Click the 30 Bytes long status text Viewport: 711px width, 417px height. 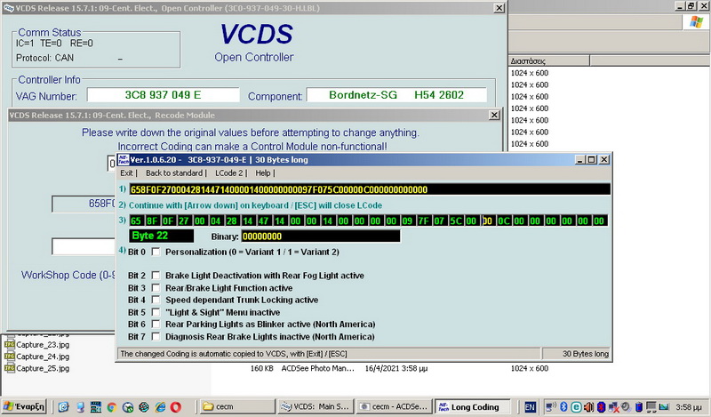(x=586, y=354)
